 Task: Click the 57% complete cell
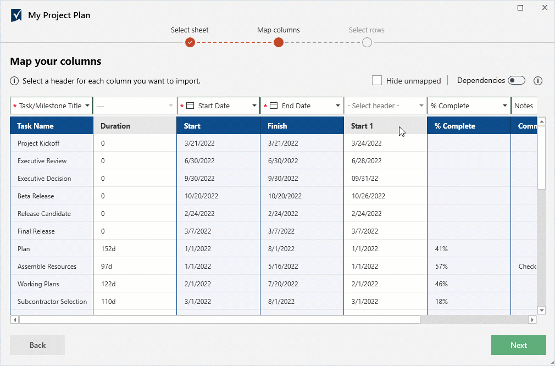point(469,266)
